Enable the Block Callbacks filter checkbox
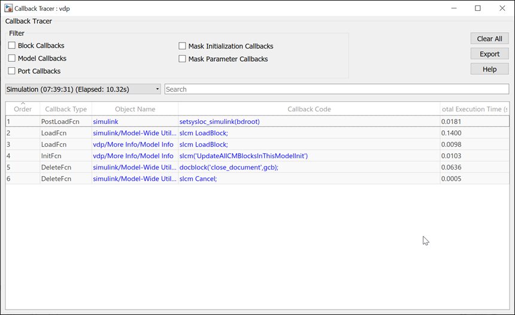Screen dimensions: 515x315 tap(12, 46)
